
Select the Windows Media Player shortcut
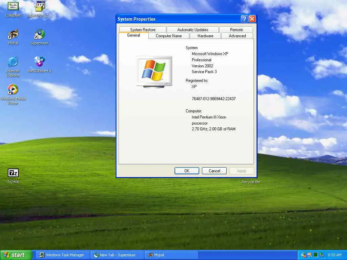tap(13, 94)
